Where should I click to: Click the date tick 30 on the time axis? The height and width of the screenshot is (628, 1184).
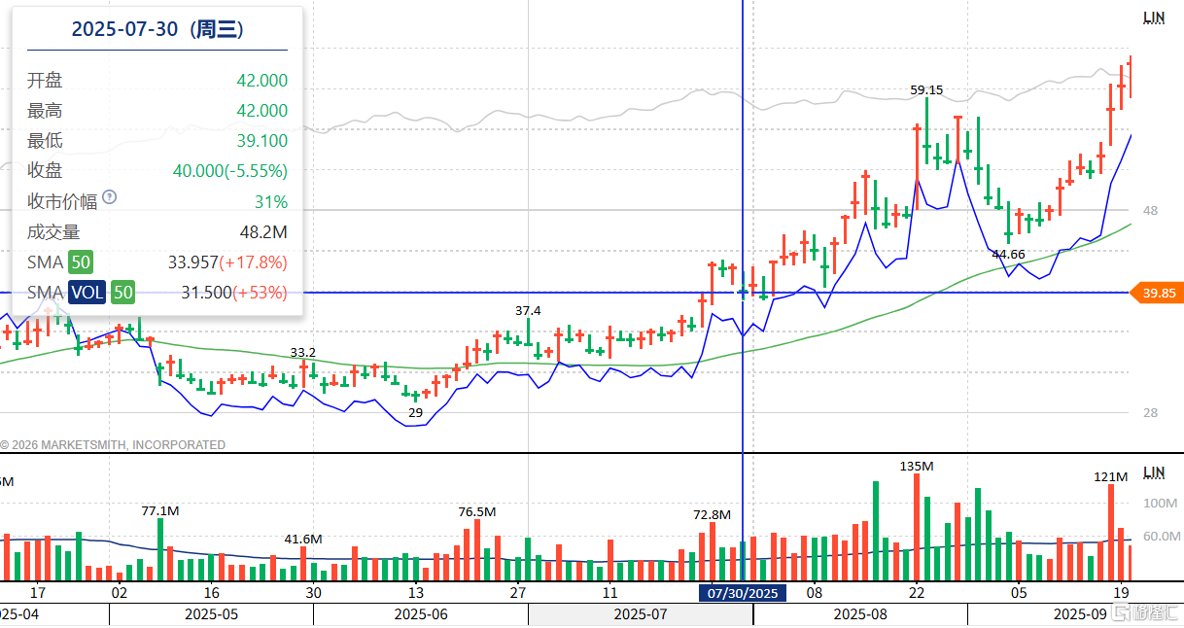click(313, 593)
